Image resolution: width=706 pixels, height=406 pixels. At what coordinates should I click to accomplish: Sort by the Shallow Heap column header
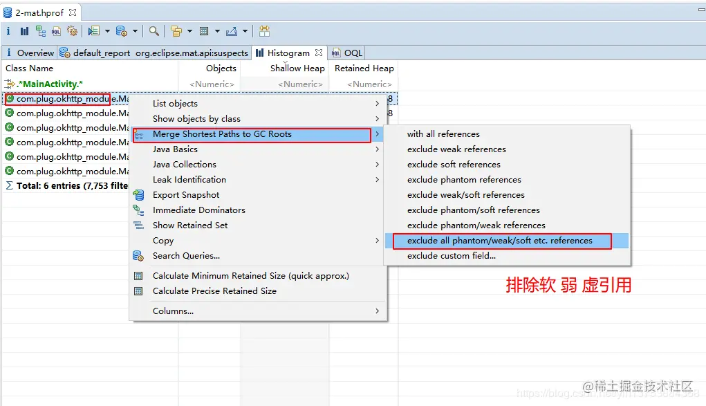[285, 68]
